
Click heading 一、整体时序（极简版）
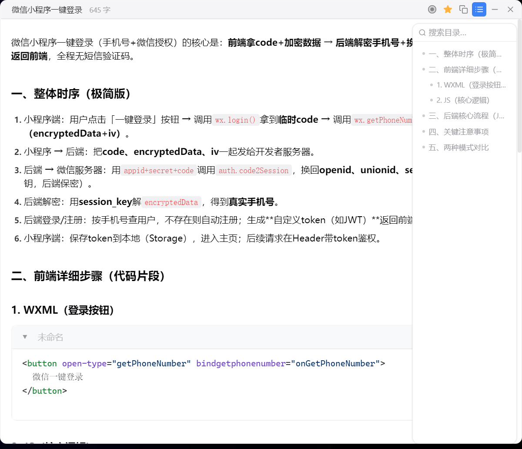tap(71, 94)
